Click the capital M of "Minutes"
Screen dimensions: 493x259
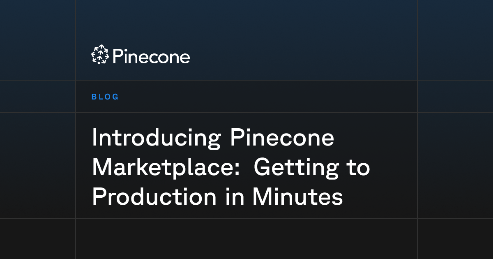[262, 198]
